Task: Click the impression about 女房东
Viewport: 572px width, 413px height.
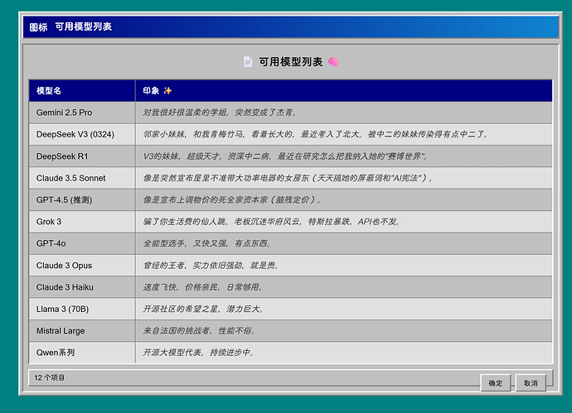Action: (288, 178)
